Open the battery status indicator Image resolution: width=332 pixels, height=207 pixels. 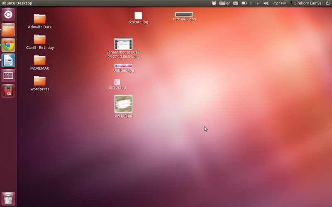tap(244, 3)
